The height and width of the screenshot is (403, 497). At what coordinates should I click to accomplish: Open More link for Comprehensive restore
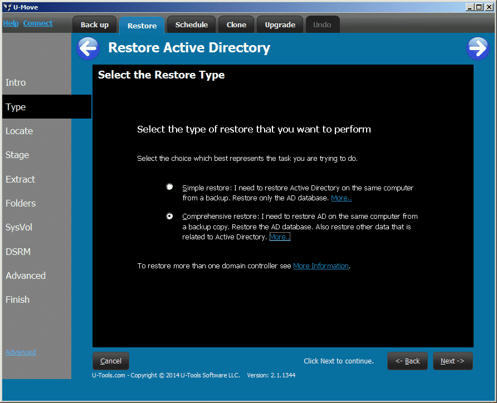(x=280, y=237)
